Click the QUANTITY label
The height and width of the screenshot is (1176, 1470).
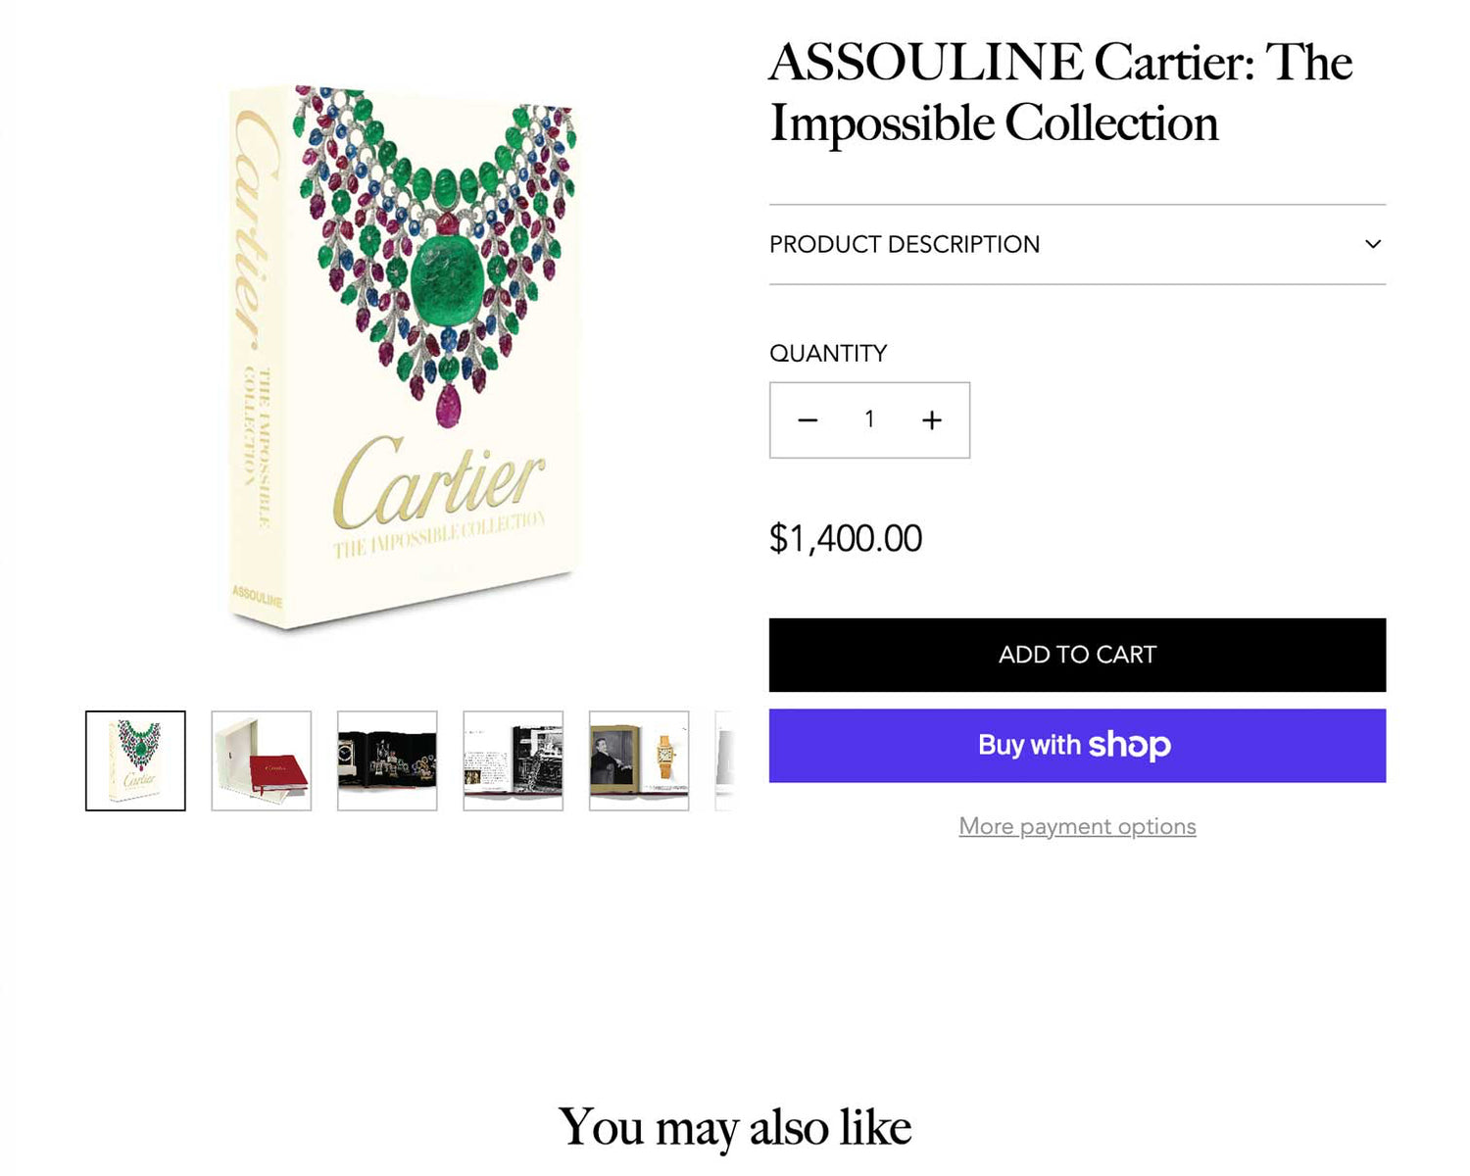(x=828, y=353)
